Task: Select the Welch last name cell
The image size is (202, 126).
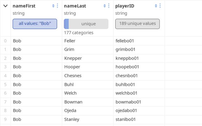Action: pyautogui.click(x=70, y=93)
